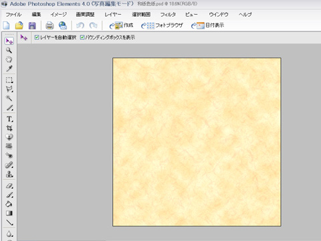This screenshot has width=321, height=241.
Task: Open the フィルタ menu
Action: [x=168, y=15]
